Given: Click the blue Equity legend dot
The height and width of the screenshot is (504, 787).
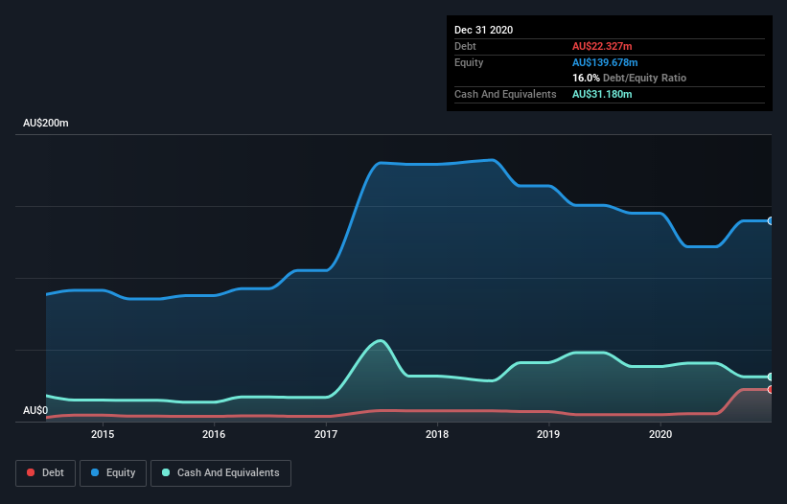Looking at the screenshot, I should (95, 472).
